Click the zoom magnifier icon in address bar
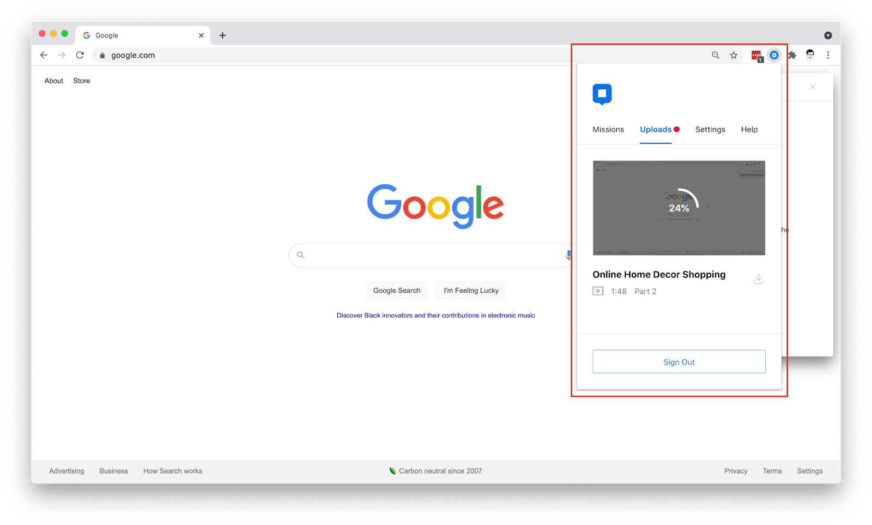The height and width of the screenshot is (525, 872). click(716, 55)
